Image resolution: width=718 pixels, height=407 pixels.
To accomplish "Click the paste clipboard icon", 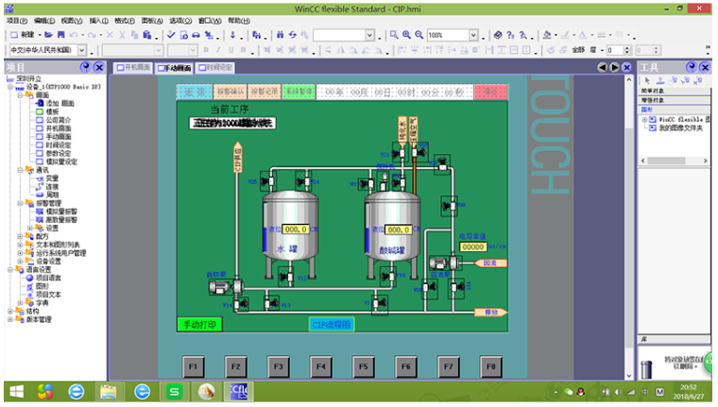I will click(147, 35).
